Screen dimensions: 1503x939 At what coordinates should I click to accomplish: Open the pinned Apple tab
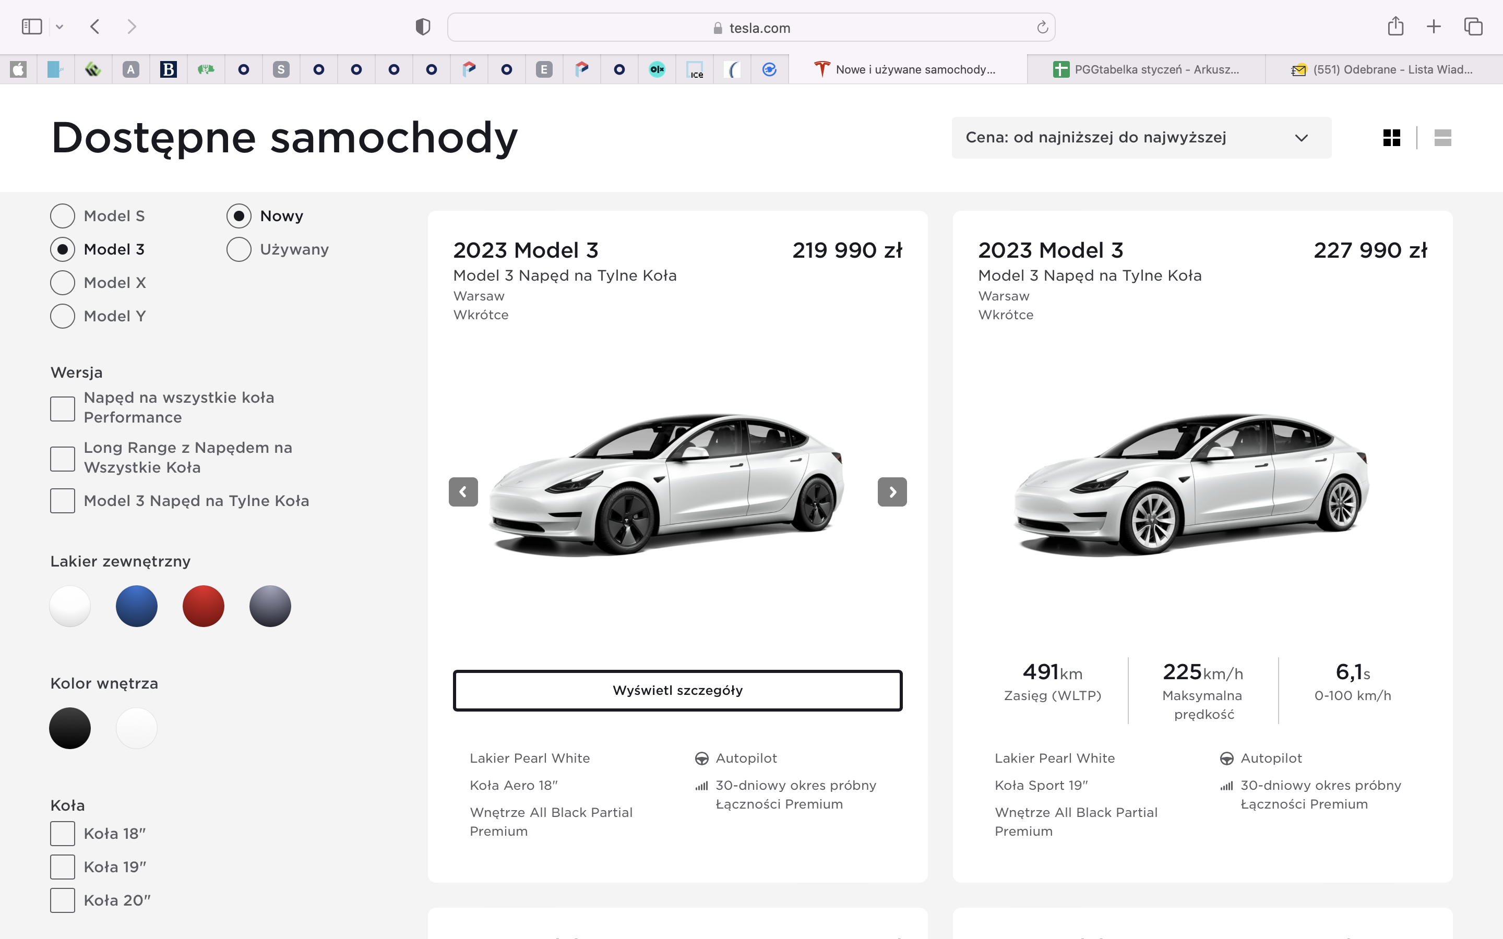tap(19, 69)
